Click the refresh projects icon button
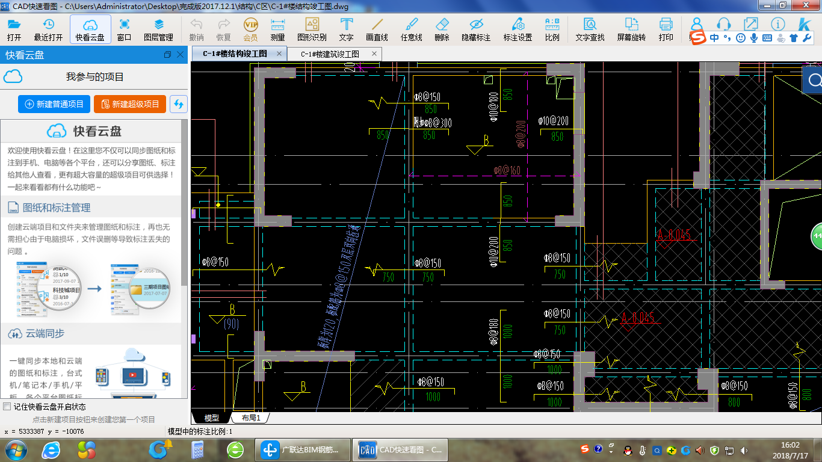Image resolution: width=822 pixels, height=462 pixels. pyautogui.click(x=179, y=104)
